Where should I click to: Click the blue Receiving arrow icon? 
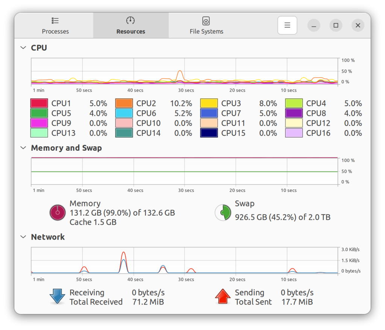[58, 297]
